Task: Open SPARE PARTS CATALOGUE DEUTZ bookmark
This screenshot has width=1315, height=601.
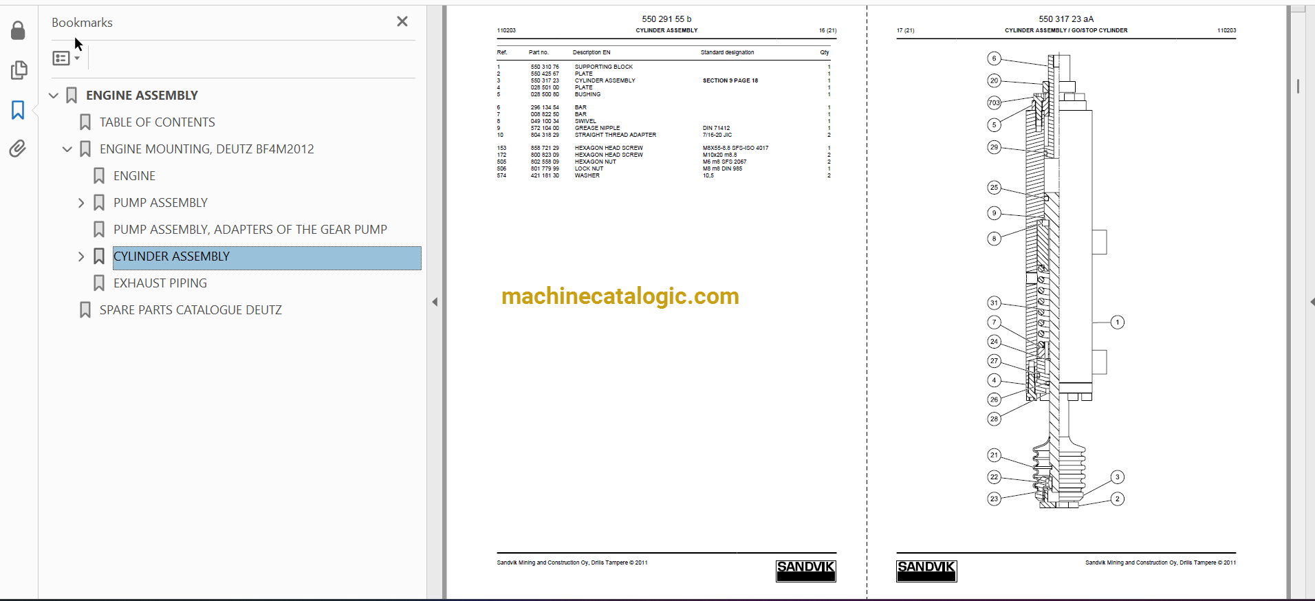Action: [x=191, y=310]
